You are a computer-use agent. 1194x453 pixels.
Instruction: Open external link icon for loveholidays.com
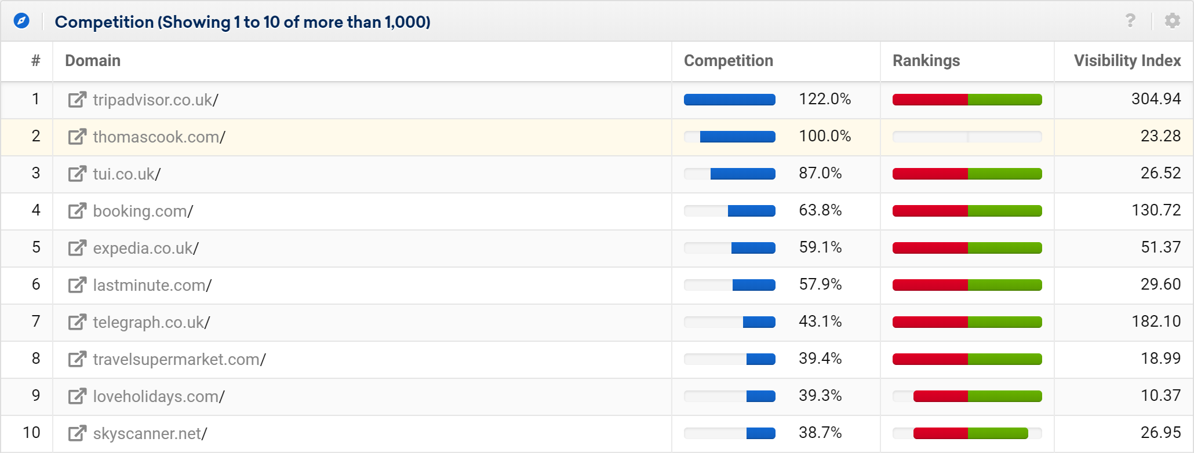77,396
